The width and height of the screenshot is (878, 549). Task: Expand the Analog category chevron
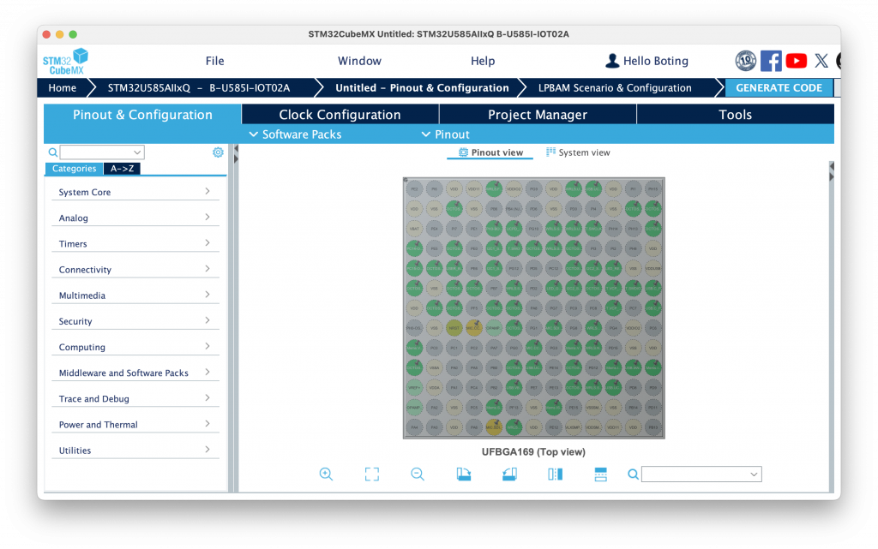pos(207,217)
